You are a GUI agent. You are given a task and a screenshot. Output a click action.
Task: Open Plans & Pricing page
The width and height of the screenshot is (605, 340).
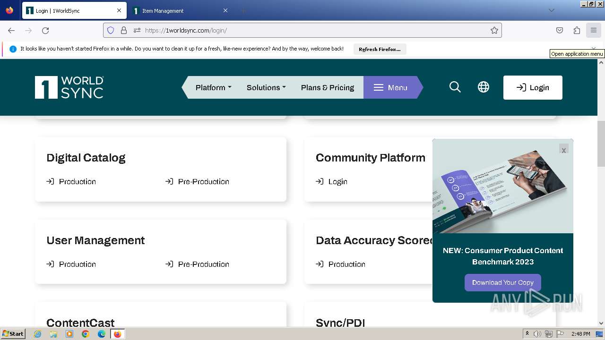pos(328,87)
